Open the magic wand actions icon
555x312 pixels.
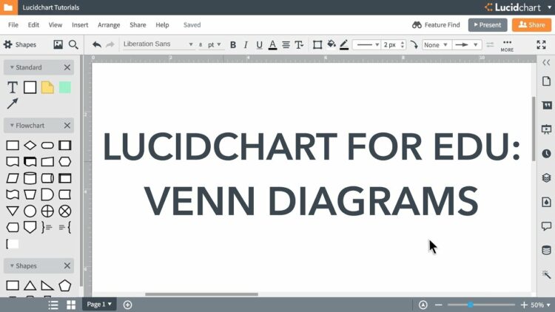[x=546, y=274]
